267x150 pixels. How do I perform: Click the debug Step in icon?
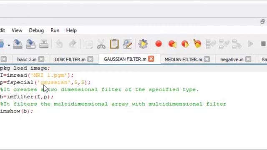point(224,44)
